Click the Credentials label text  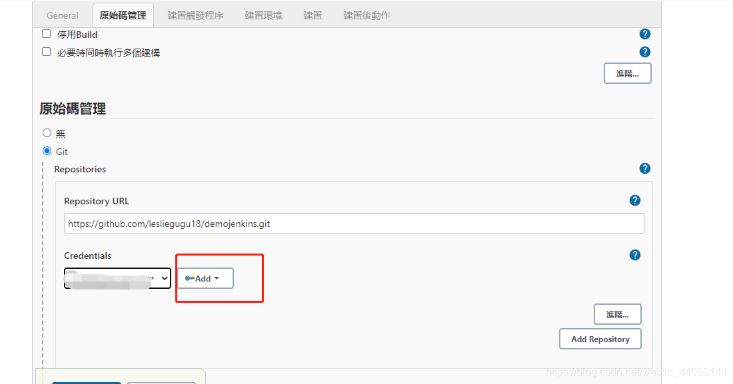87,256
